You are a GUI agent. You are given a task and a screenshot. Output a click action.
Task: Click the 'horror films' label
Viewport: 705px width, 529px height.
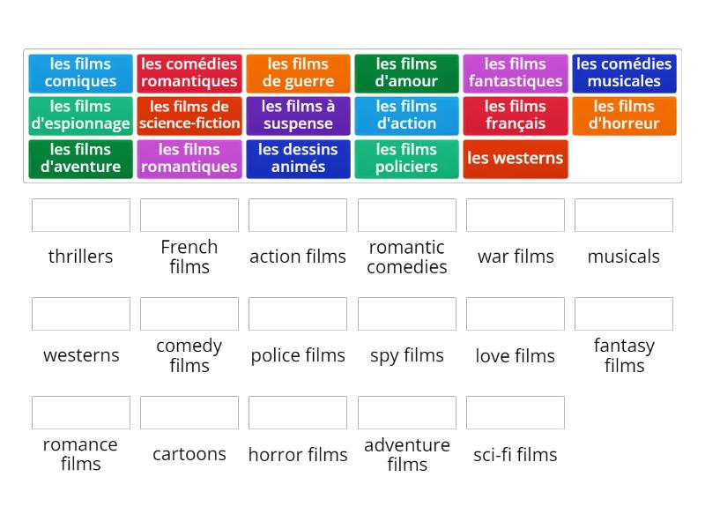tap(298, 455)
